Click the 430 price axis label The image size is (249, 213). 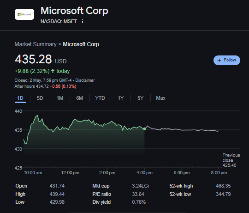(x=18, y=149)
